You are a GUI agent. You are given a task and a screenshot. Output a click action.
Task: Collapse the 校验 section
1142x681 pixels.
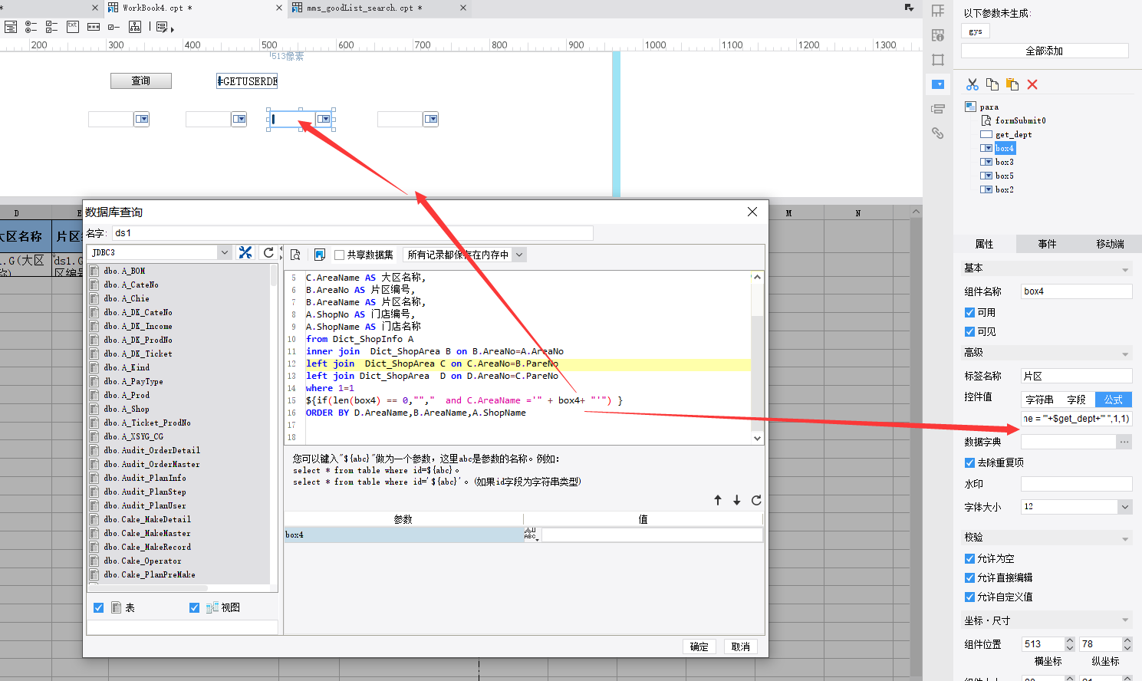pos(1125,538)
